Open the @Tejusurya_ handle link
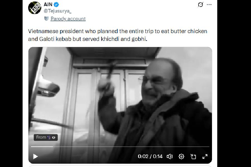The width and height of the screenshot is (251, 167). (57, 11)
